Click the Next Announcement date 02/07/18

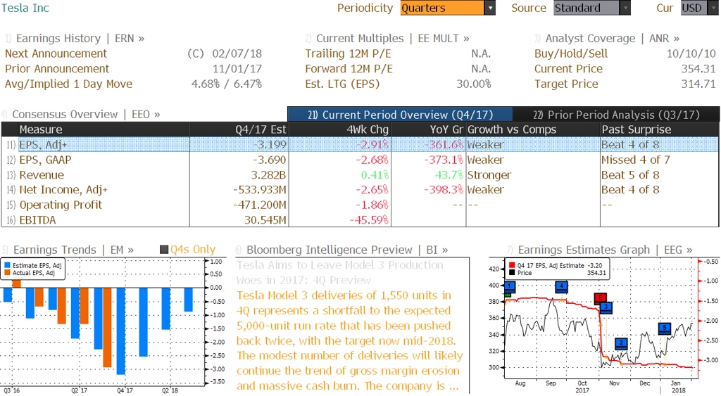pyautogui.click(x=237, y=53)
